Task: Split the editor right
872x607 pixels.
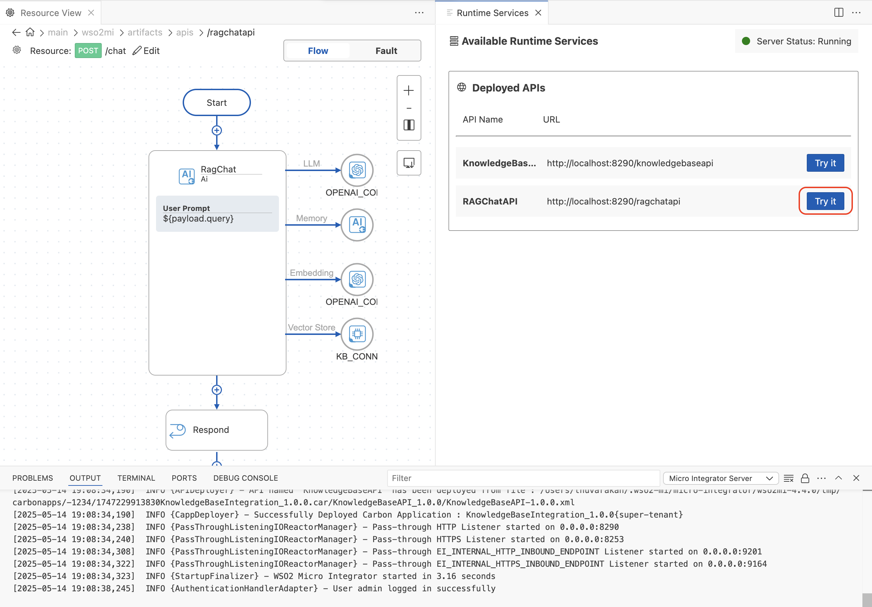Action: click(839, 13)
